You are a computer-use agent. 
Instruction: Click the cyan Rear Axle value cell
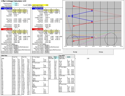coord(56,58)
